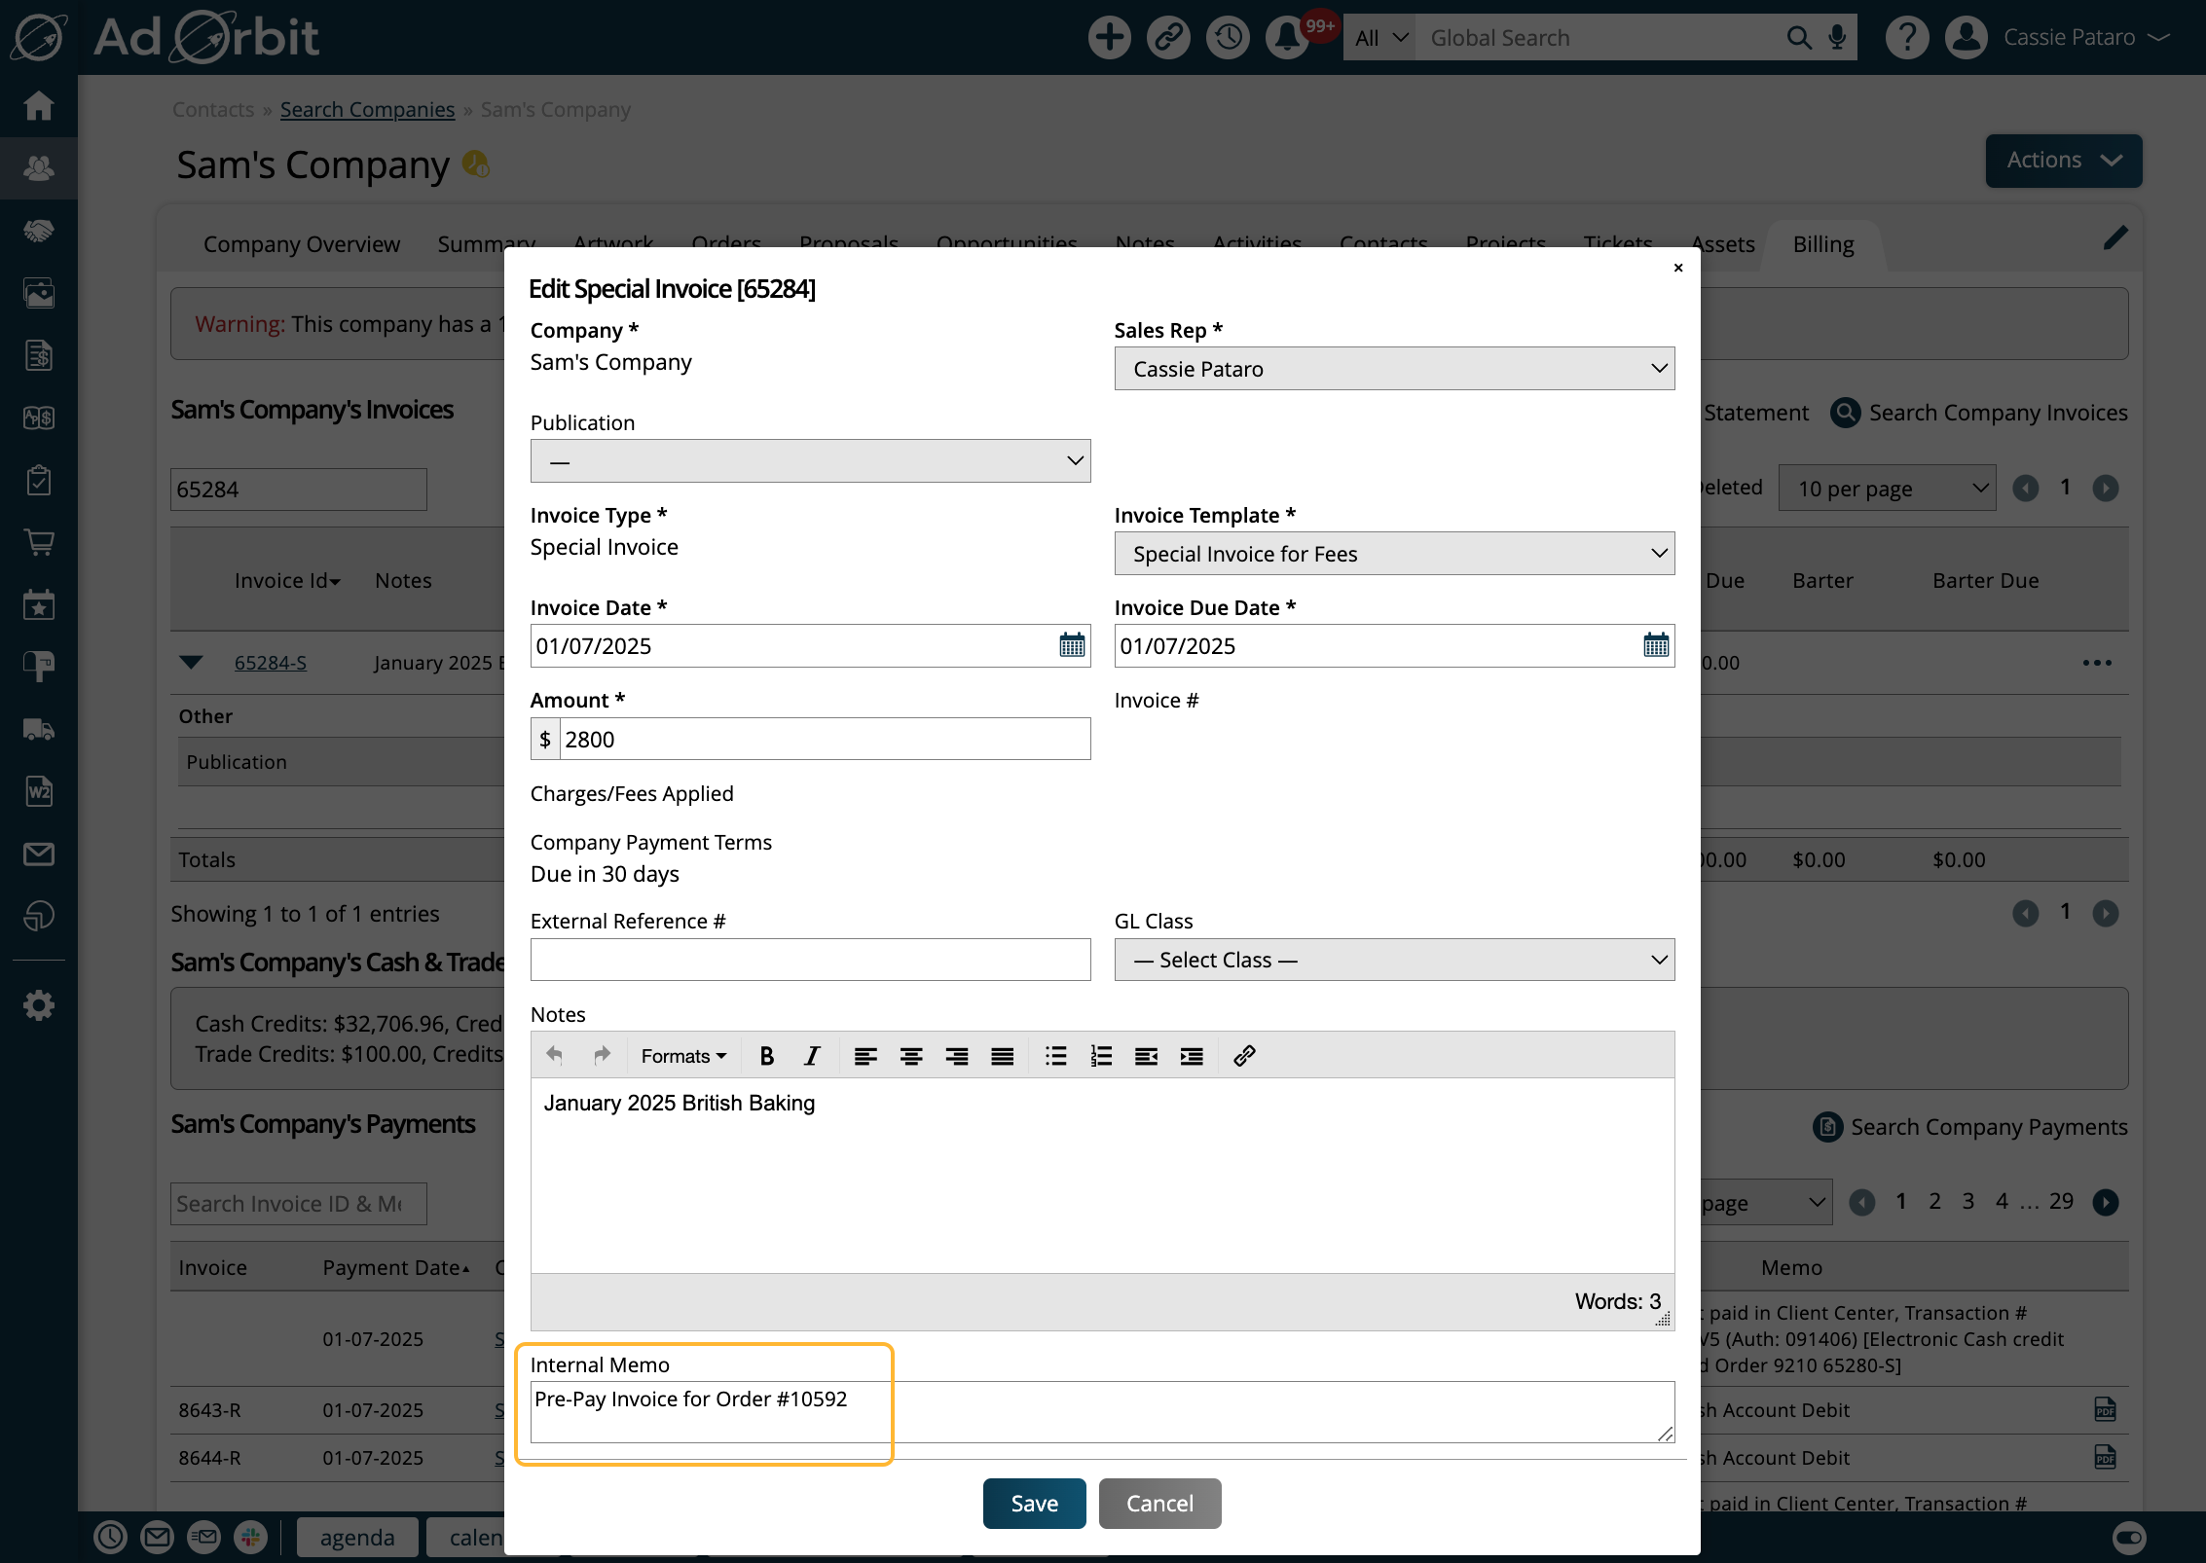Image resolution: width=2206 pixels, height=1563 pixels.
Task: Click the calendar icon next to Invoice Date
Action: (x=1071, y=644)
